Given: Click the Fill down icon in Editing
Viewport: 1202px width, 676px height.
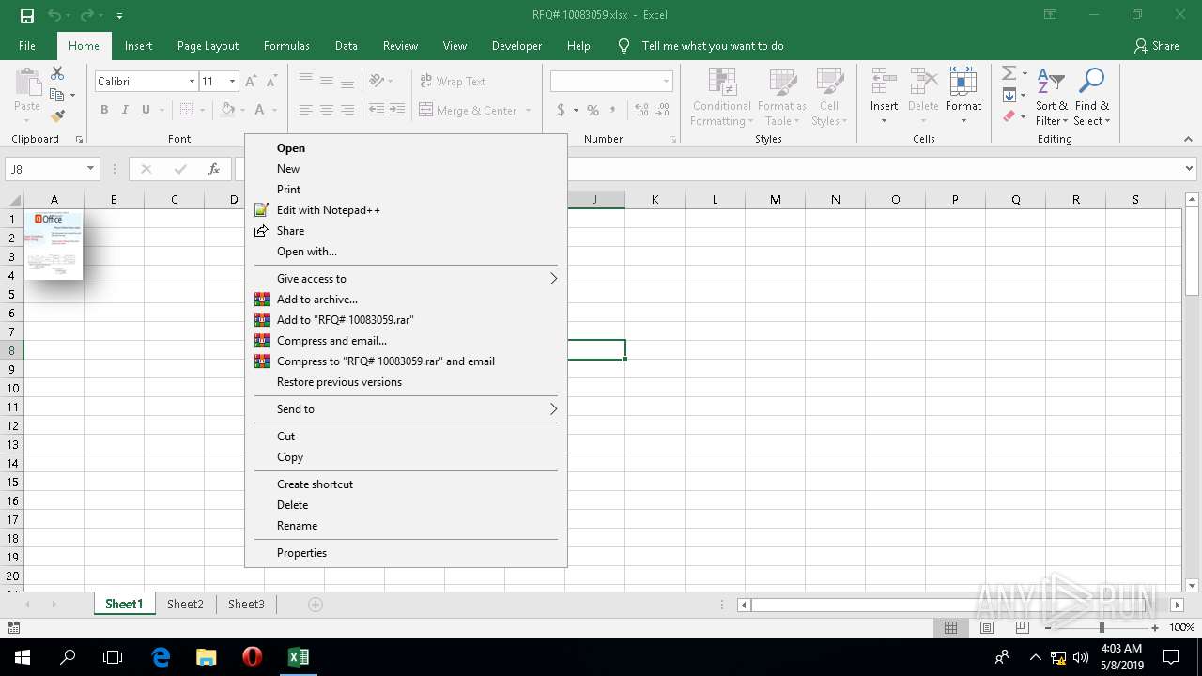Looking at the screenshot, I should (1009, 95).
